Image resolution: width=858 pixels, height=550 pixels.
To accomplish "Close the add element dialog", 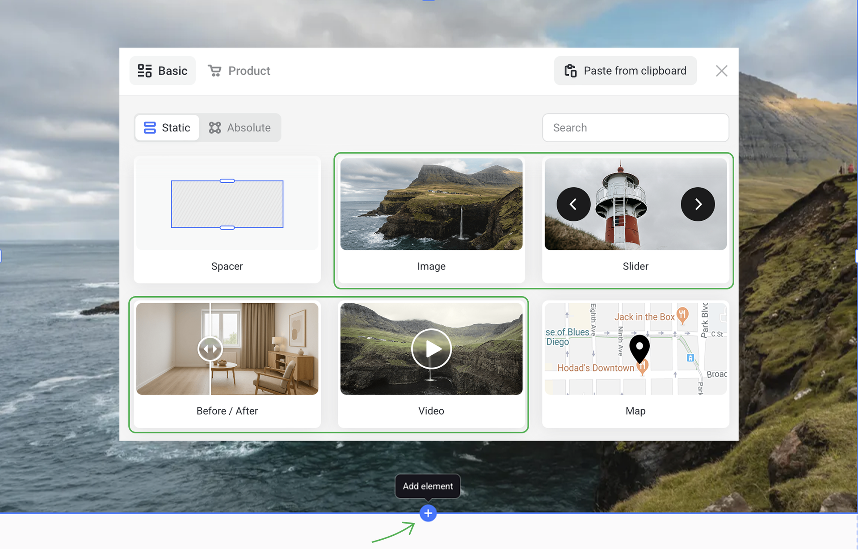I will pos(721,71).
